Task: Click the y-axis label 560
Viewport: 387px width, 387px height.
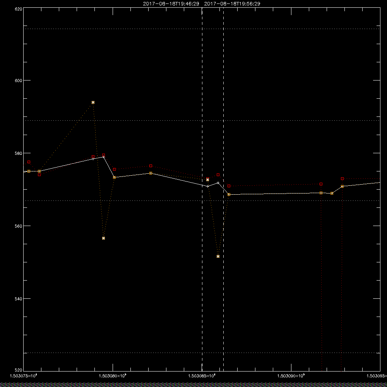Action: [19, 226]
